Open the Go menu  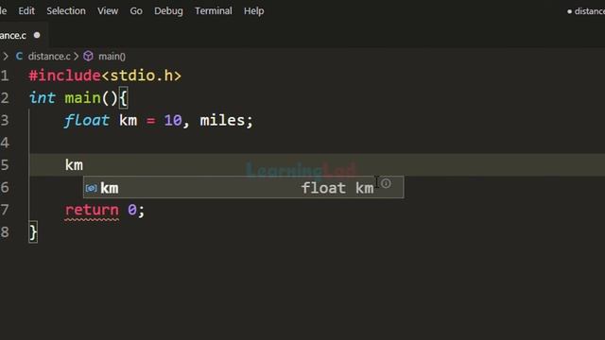click(136, 10)
